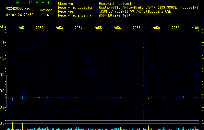Viewport: 204px width, 130px height.
Task: Click the meteor label
Action: click(46, 10)
